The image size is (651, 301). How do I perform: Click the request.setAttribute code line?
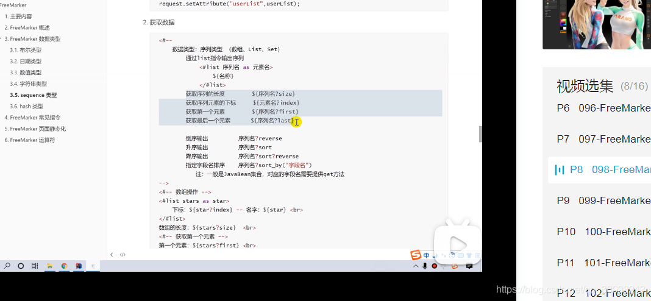[x=229, y=3]
